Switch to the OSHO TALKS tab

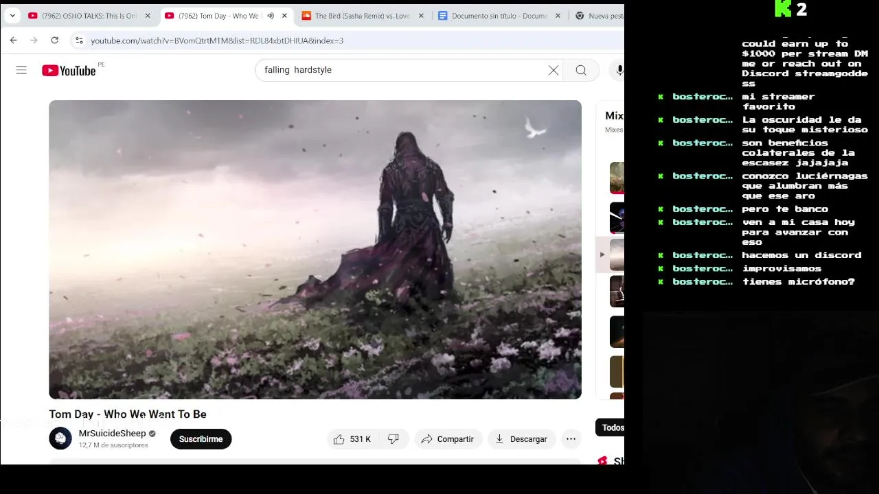89,16
